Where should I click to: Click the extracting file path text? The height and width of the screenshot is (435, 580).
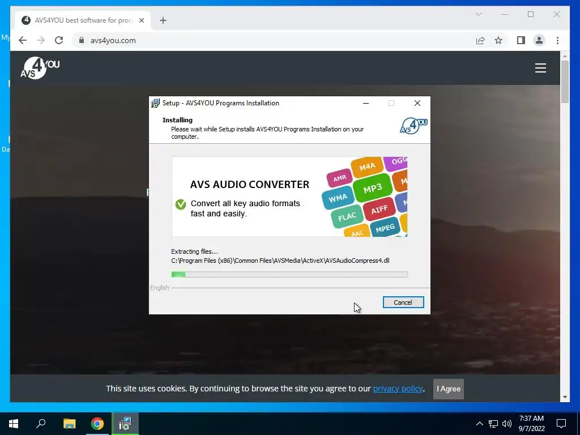pyautogui.click(x=280, y=261)
